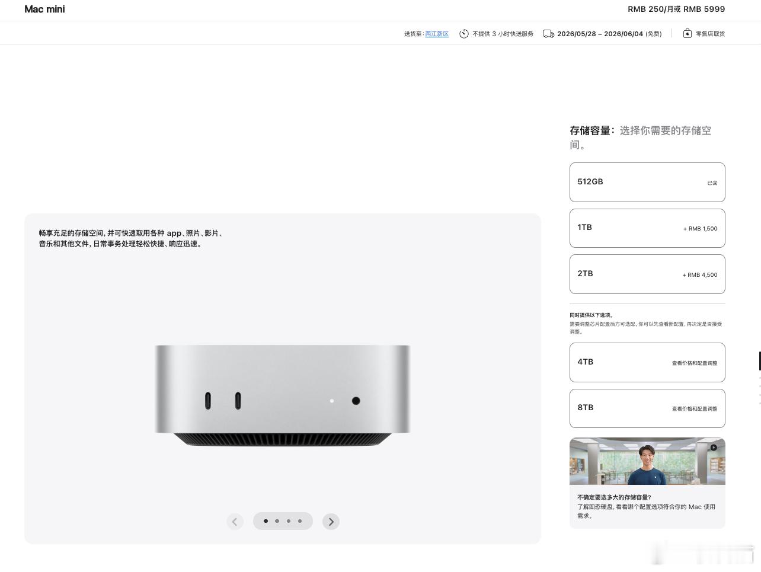This screenshot has height=572, width=761.
Task: Select second gallery pagination dot
Action: (277, 521)
